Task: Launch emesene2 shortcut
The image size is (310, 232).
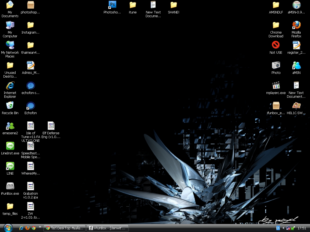Action: click(10, 126)
